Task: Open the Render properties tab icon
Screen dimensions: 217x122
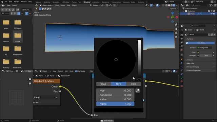Action: click(x=182, y=35)
